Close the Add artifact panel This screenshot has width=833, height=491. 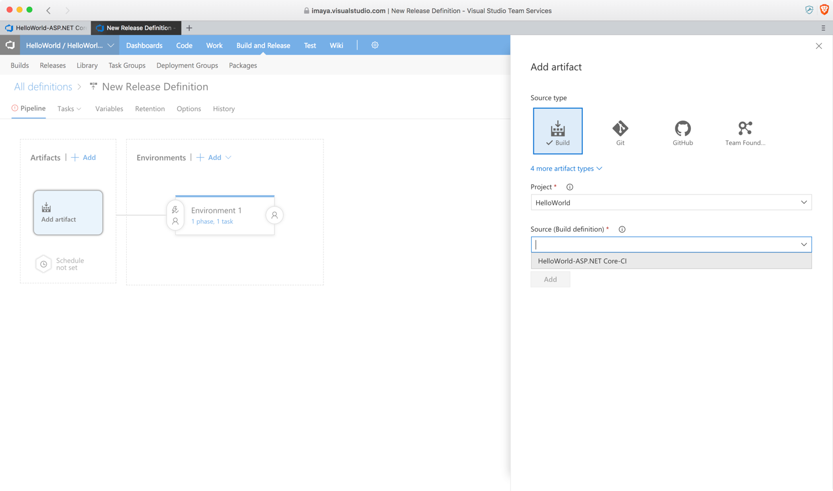[x=819, y=46]
